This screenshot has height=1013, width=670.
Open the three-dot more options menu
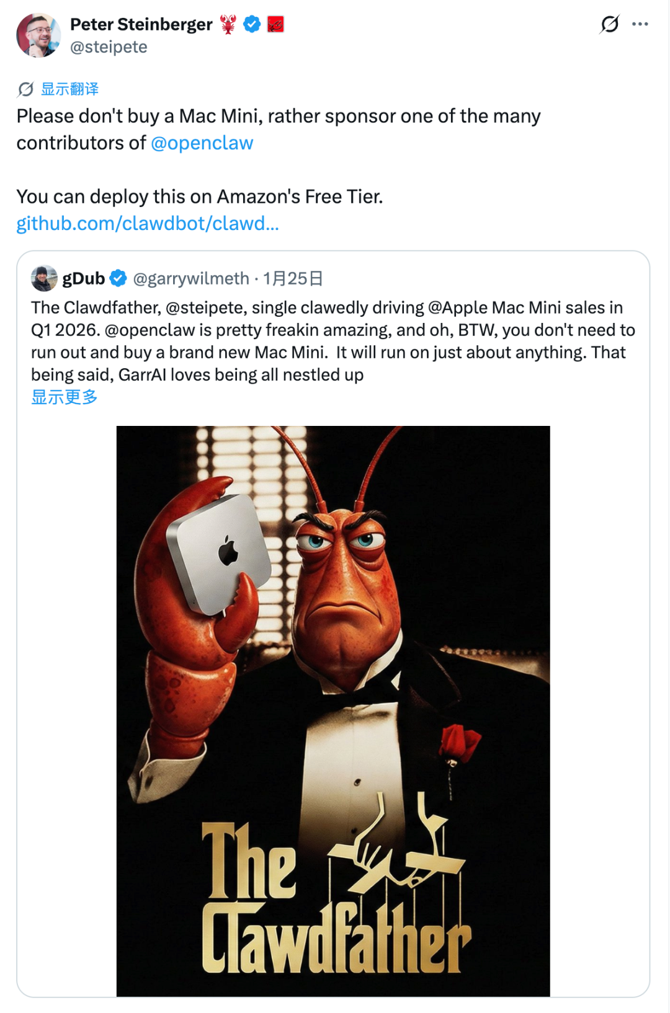pyautogui.click(x=640, y=24)
